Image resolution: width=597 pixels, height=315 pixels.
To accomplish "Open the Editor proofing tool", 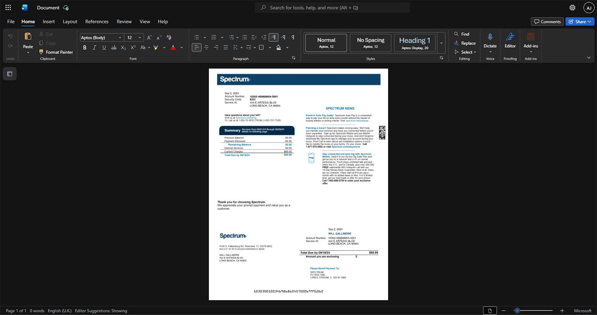I will (510, 40).
